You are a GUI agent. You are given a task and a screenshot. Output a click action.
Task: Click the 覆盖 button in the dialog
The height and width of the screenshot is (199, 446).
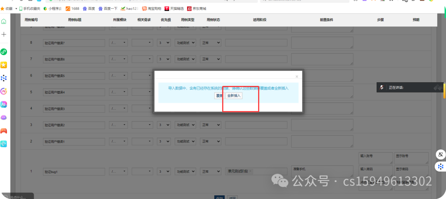[219, 96]
